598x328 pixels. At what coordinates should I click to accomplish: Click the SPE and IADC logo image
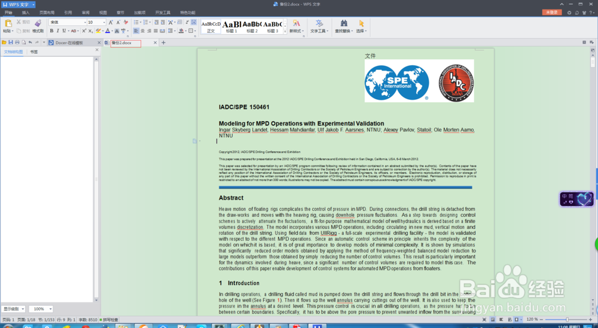click(x=419, y=81)
